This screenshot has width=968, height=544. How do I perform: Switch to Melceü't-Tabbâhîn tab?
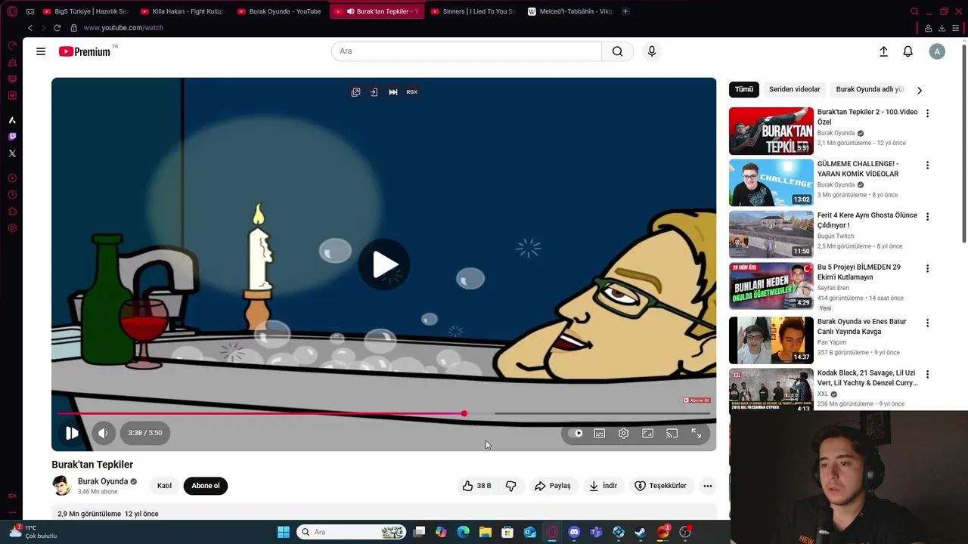click(570, 11)
